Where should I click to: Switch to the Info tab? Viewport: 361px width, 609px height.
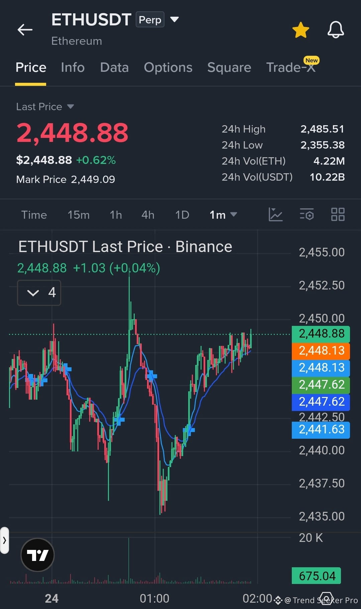click(73, 67)
